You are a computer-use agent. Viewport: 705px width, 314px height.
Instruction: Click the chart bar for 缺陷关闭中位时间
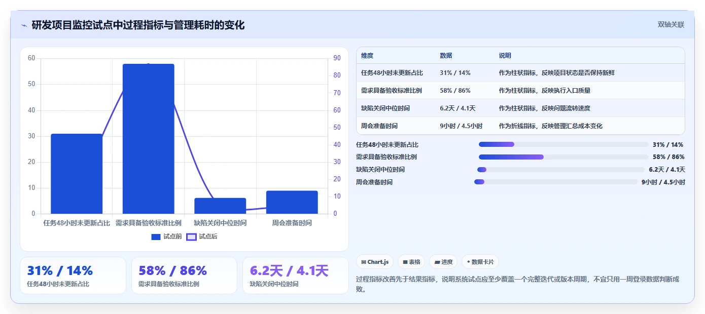click(x=220, y=206)
